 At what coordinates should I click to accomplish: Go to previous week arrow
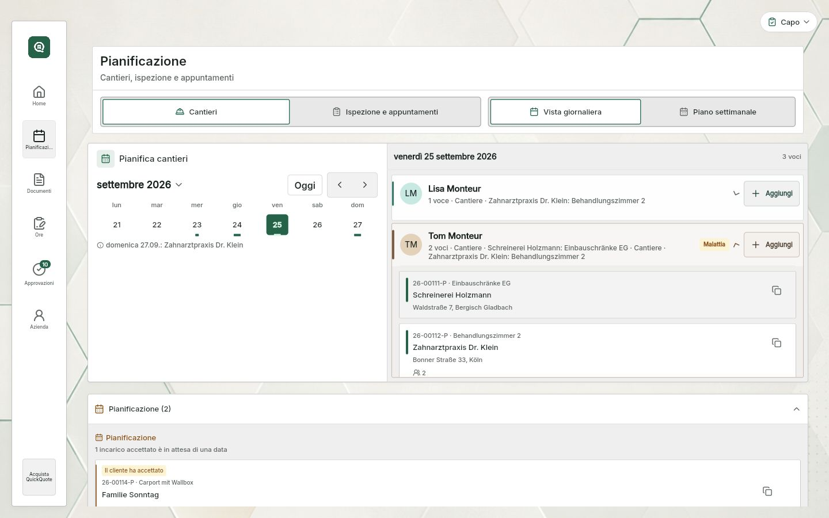[340, 185]
